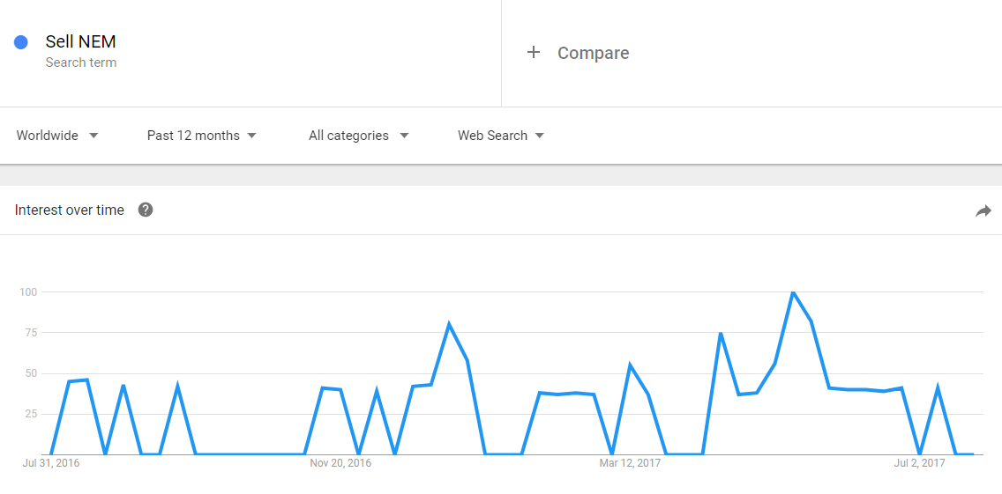Click the Interest over time heading

point(69,210)
